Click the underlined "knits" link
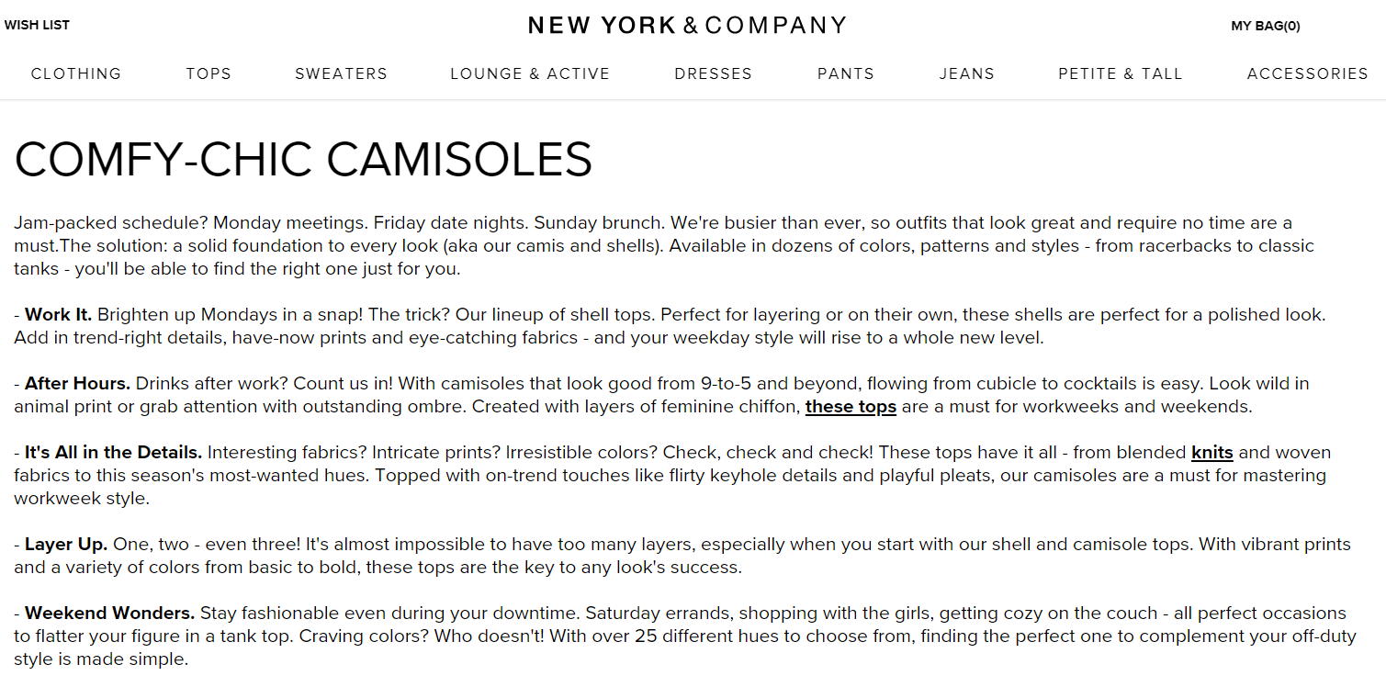1386x687 pixels. [1211, 453]
